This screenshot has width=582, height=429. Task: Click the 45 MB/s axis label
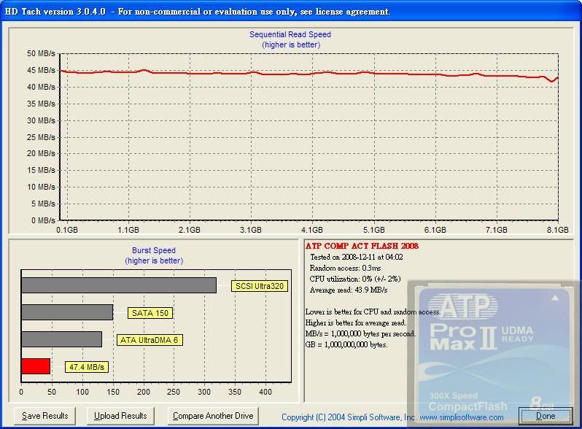(41, 70)
